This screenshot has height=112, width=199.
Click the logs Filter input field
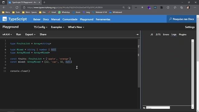pyautogui.click(x=158, y=108)
